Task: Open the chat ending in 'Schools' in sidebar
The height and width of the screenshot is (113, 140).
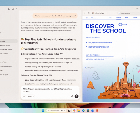Action: click(x=8, y=41)
